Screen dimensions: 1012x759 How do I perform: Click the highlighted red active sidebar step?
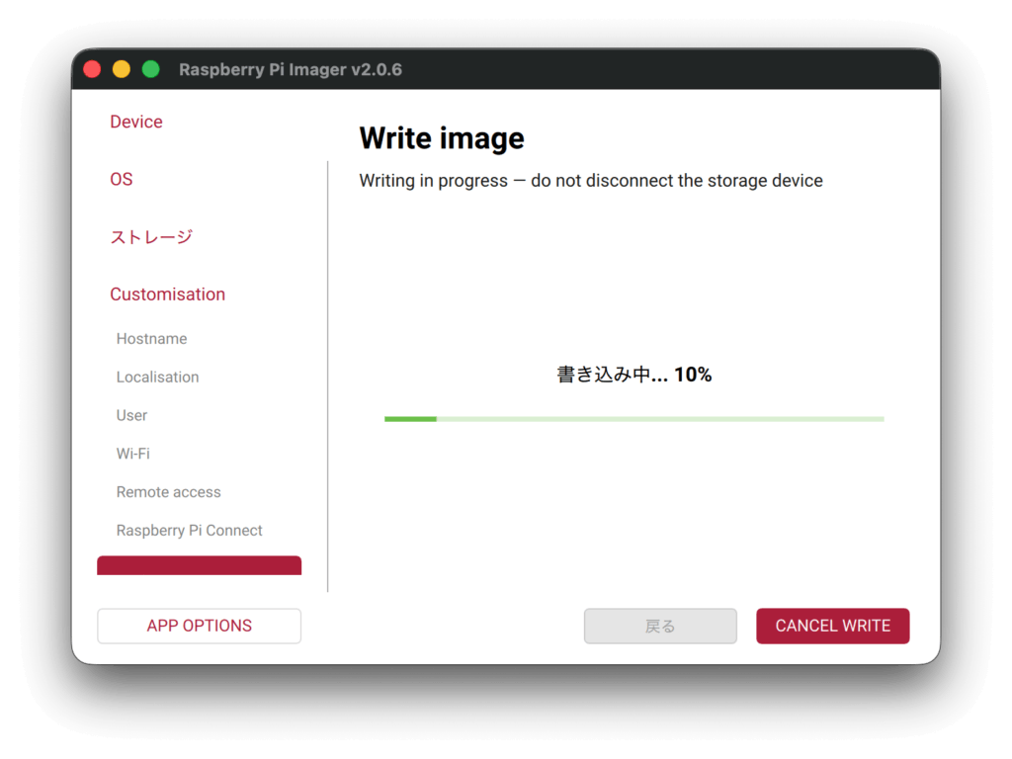coord(199,566)
